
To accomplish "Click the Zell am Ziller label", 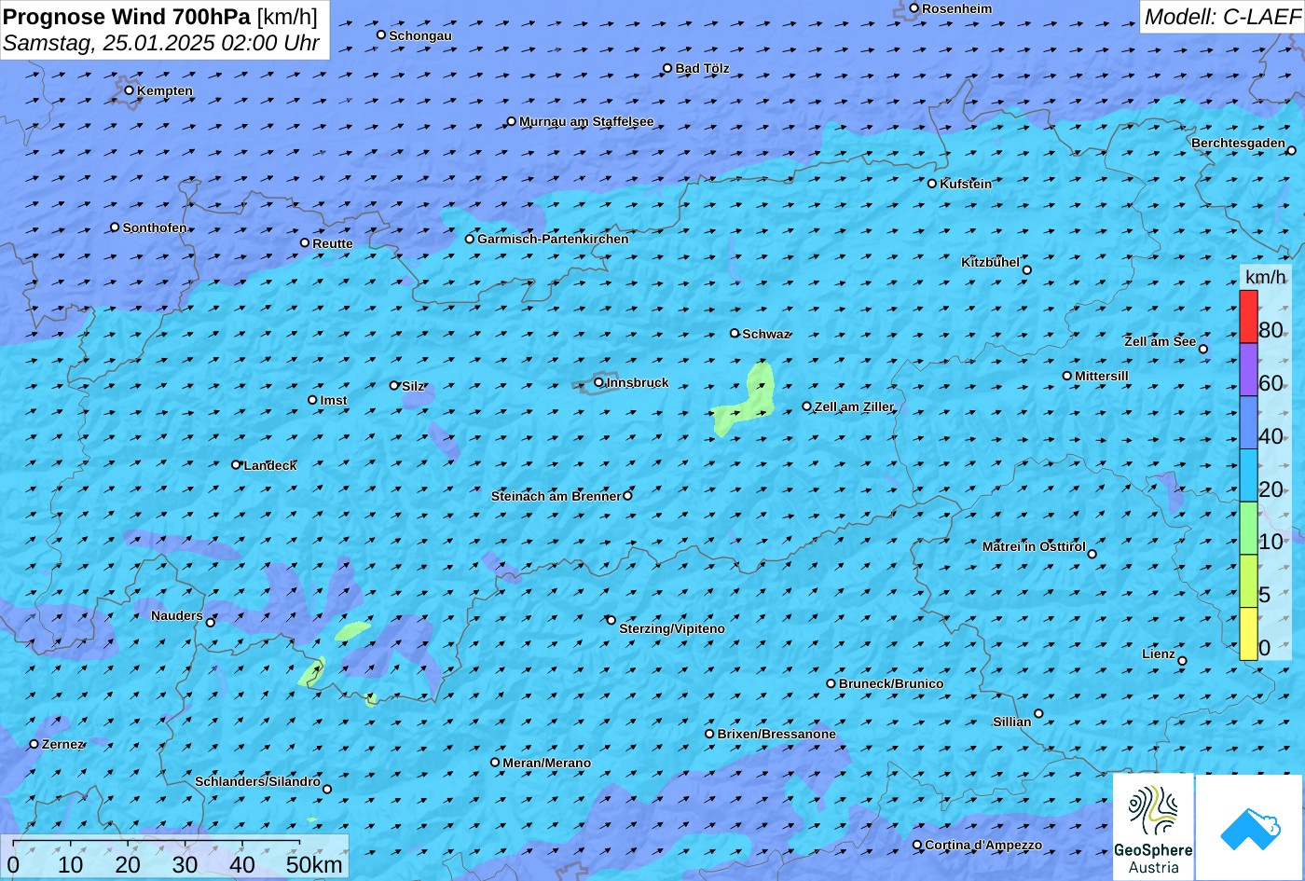I will pos(854,406).
